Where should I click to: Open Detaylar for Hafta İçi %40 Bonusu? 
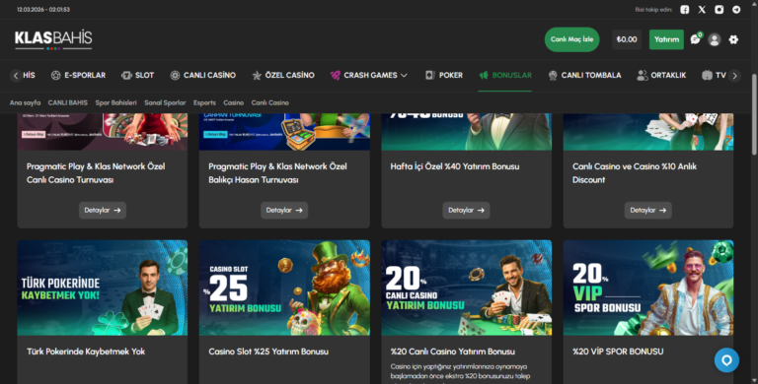click(x=466, y=211)
